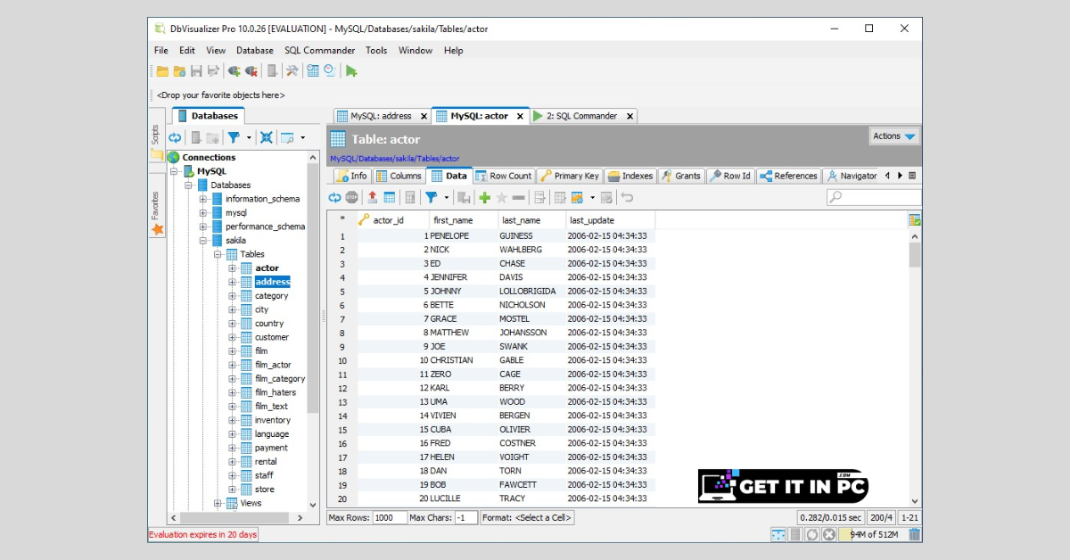Screen dimensions: 1070x560
Task: Click the blue filter funnel in data toolbar
Action: (x=432, y=197)
